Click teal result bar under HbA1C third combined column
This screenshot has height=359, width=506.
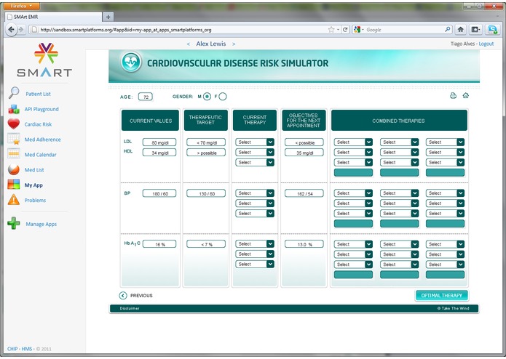pos(445,274)
